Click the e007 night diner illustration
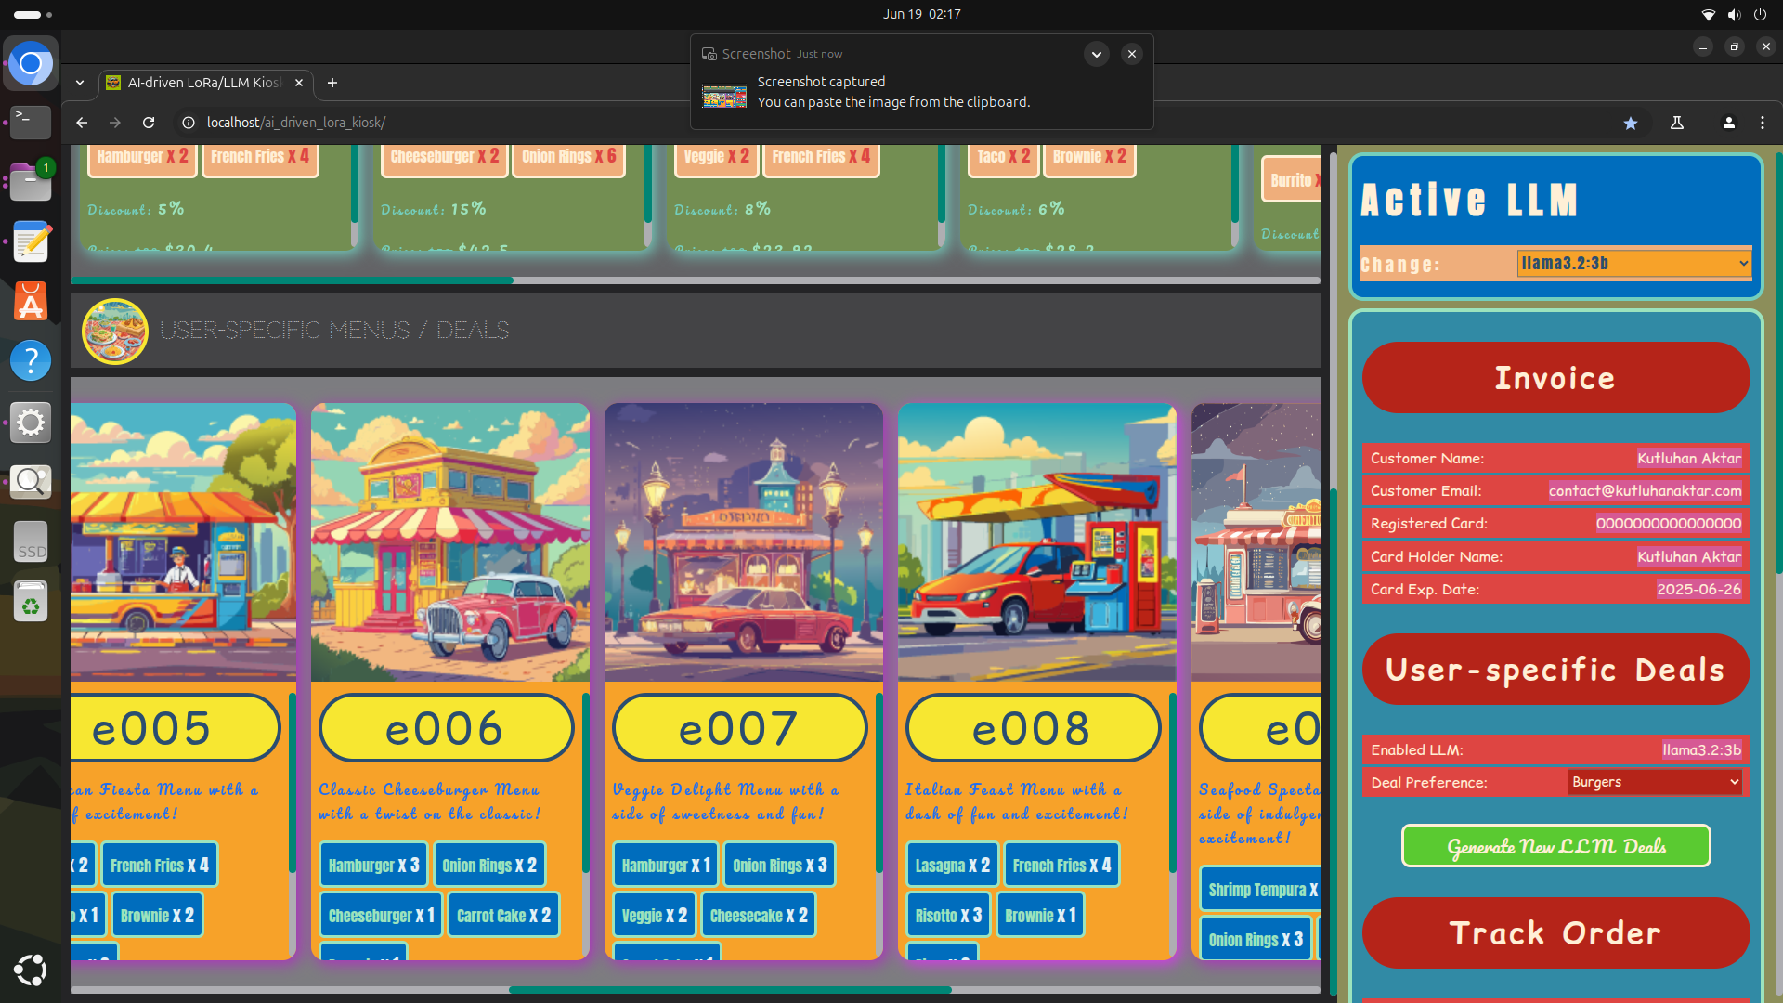1783x1003 pixels. point(744,542)
